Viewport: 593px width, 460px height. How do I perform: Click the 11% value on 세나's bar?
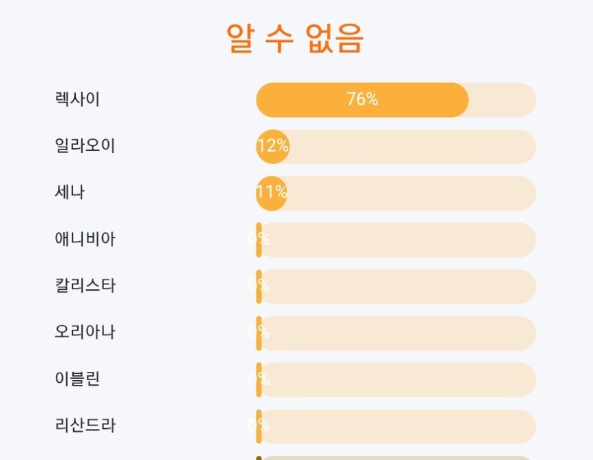pos(271,192)
